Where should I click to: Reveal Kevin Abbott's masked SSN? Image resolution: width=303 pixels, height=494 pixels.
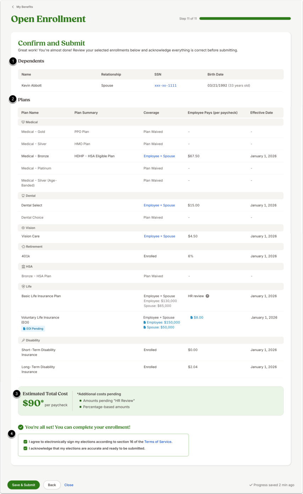click(x=165, y=86)
